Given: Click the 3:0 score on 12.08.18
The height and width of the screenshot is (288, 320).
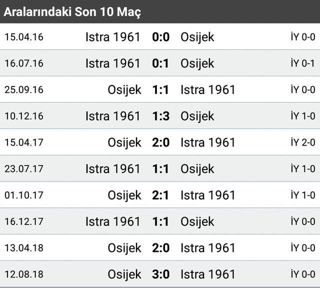Looking at the screenshot, I should [161, 274].
